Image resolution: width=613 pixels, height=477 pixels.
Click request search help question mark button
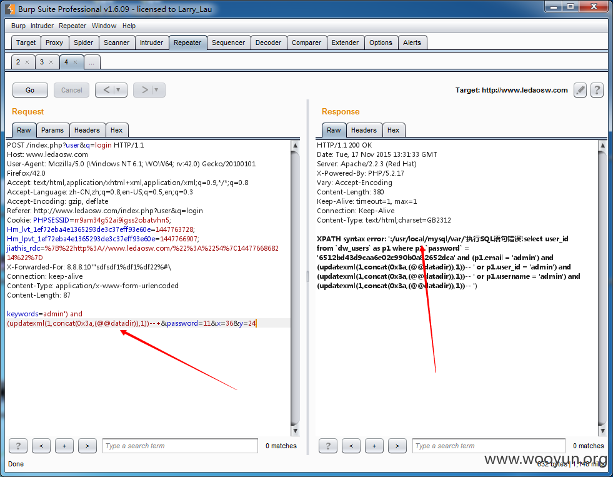coord(18,446)
